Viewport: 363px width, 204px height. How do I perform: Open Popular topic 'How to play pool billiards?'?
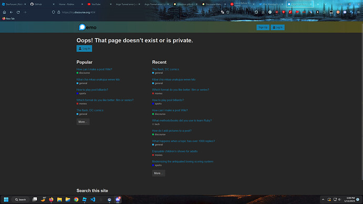click(x=93, y=89)
